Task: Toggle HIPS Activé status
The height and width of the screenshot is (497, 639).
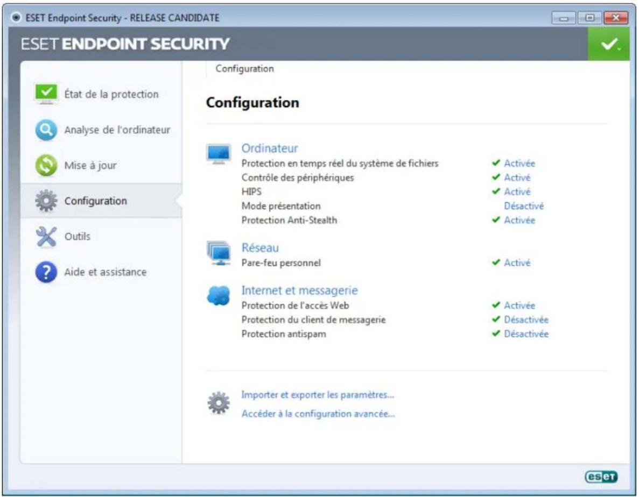Action: pyautogui.click(x=517, y=191)
